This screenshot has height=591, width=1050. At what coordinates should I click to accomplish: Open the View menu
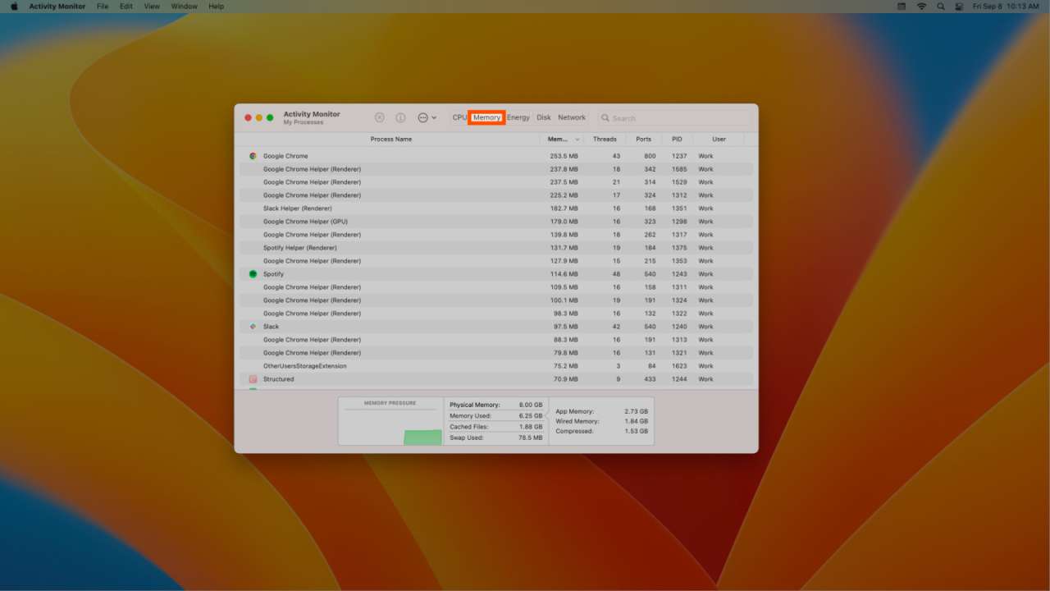click(x=151, y=6)
